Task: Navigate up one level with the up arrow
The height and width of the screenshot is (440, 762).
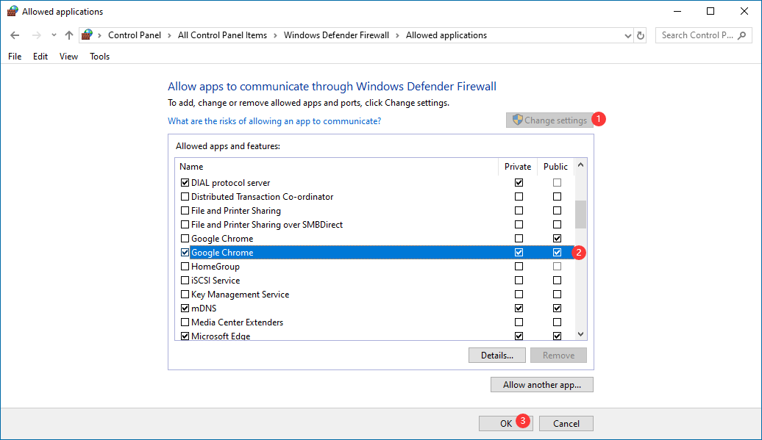Action: [68, 35]
